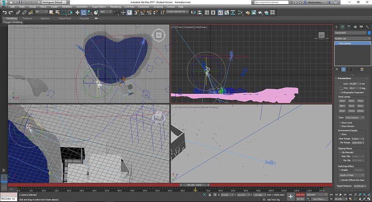
Task: Toggle Window/Crossing selection mode
Action: click(x=70, y=13)
